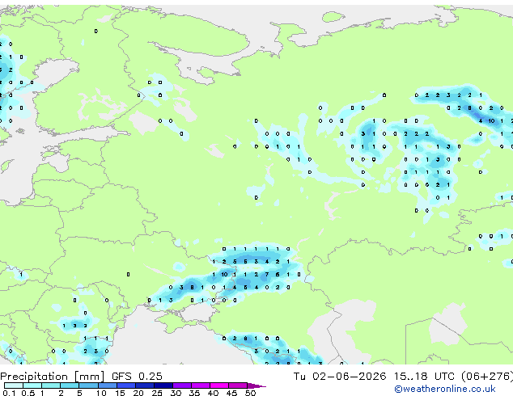Pick the 45–50 mm legend color swatch
513x396 pixels.
(x=238, y=385)
